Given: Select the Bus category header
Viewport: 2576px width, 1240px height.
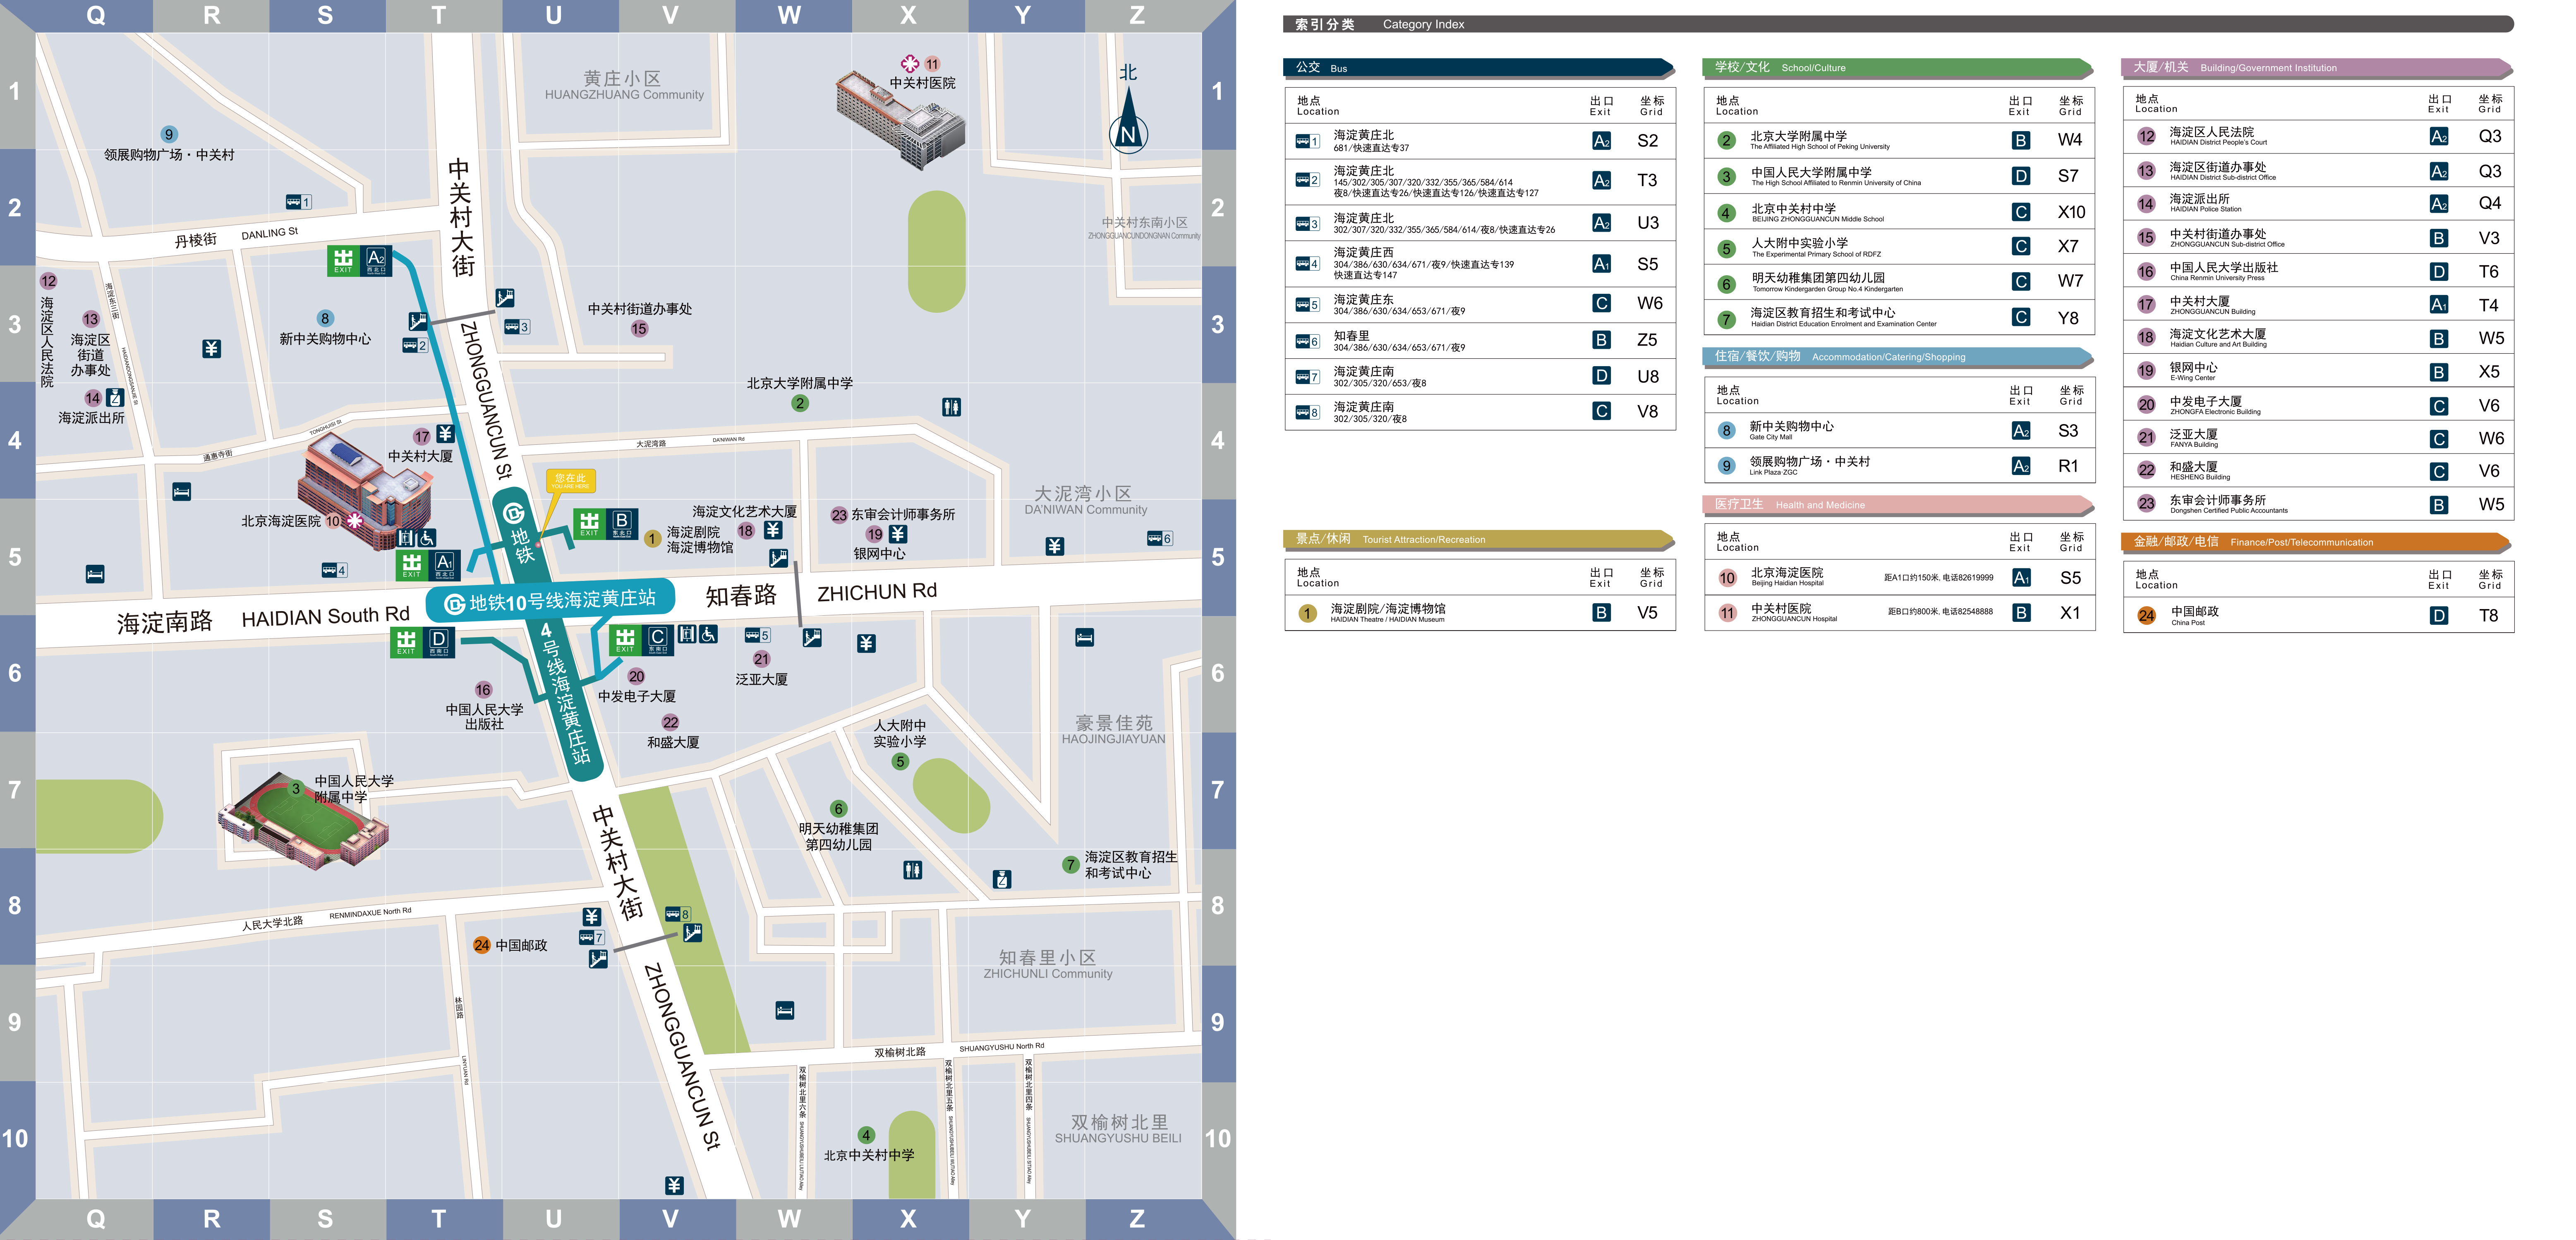Looking at the screenshot, I should coord(1478,68).
